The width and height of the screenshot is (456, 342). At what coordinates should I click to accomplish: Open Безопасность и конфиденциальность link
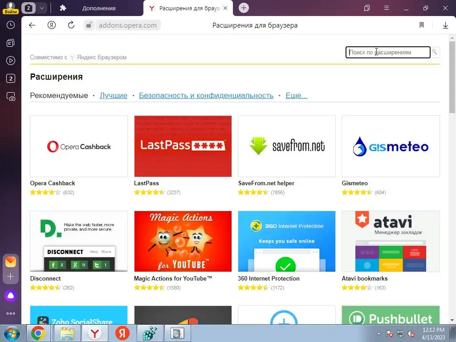[x=206, y=95]
